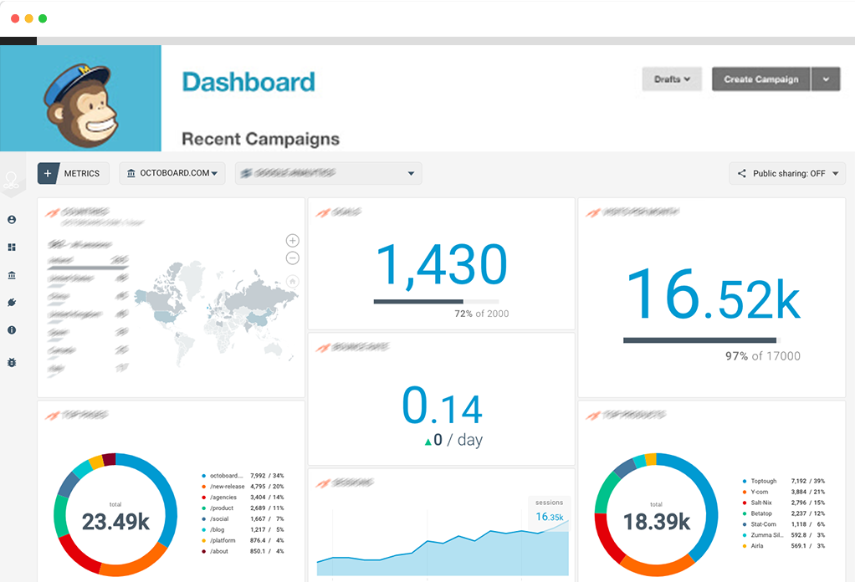Image resolution: width=855 pixels, height=582 pixels.
Task: Click the 72% of 2000 progress bar
Action: (436, 301)
